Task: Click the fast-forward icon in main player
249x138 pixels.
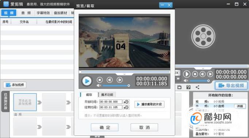Action: click(x=178, y=79)
